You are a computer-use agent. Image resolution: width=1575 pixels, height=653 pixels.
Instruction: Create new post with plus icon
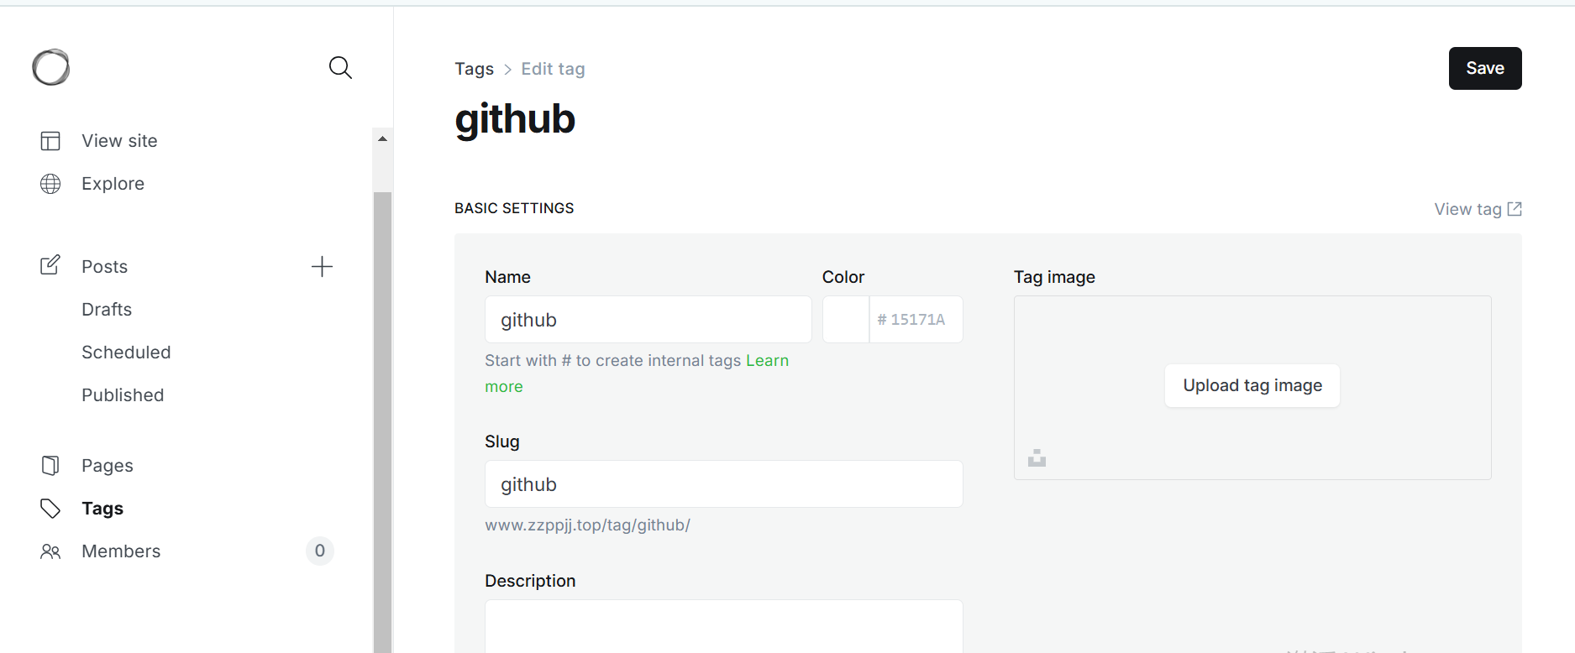(322, 267)
